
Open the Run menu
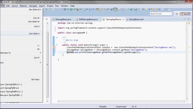click(x=57, y=6)
